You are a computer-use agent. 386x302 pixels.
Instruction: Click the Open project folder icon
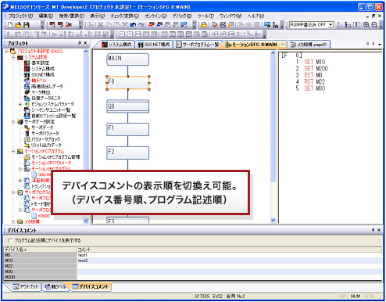tap(18, 25)
